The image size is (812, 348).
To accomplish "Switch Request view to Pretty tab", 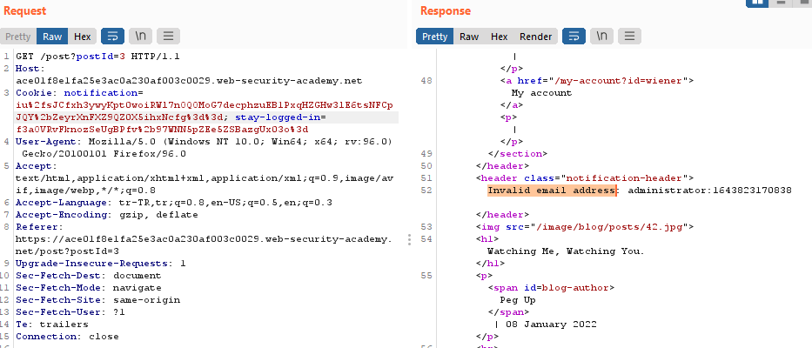I will tap(18, 37).
